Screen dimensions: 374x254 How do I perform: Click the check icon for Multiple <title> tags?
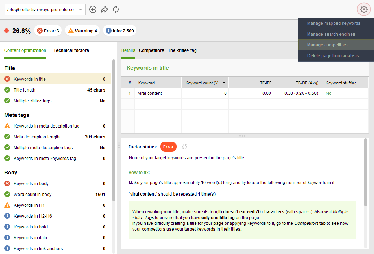click(7, 101)
